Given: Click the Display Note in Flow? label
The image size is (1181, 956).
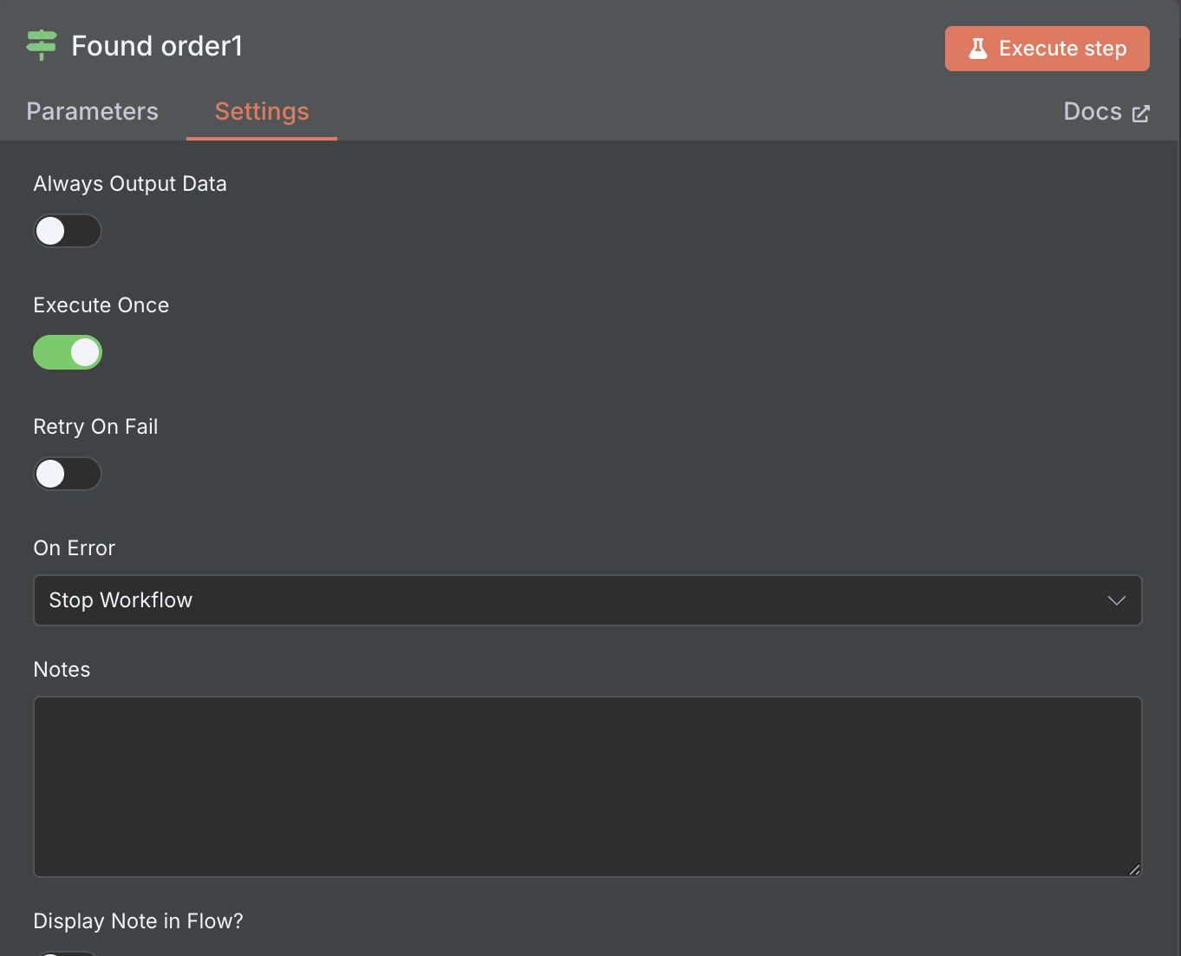Looking at the screenshot, I should [x=138, y=921].
